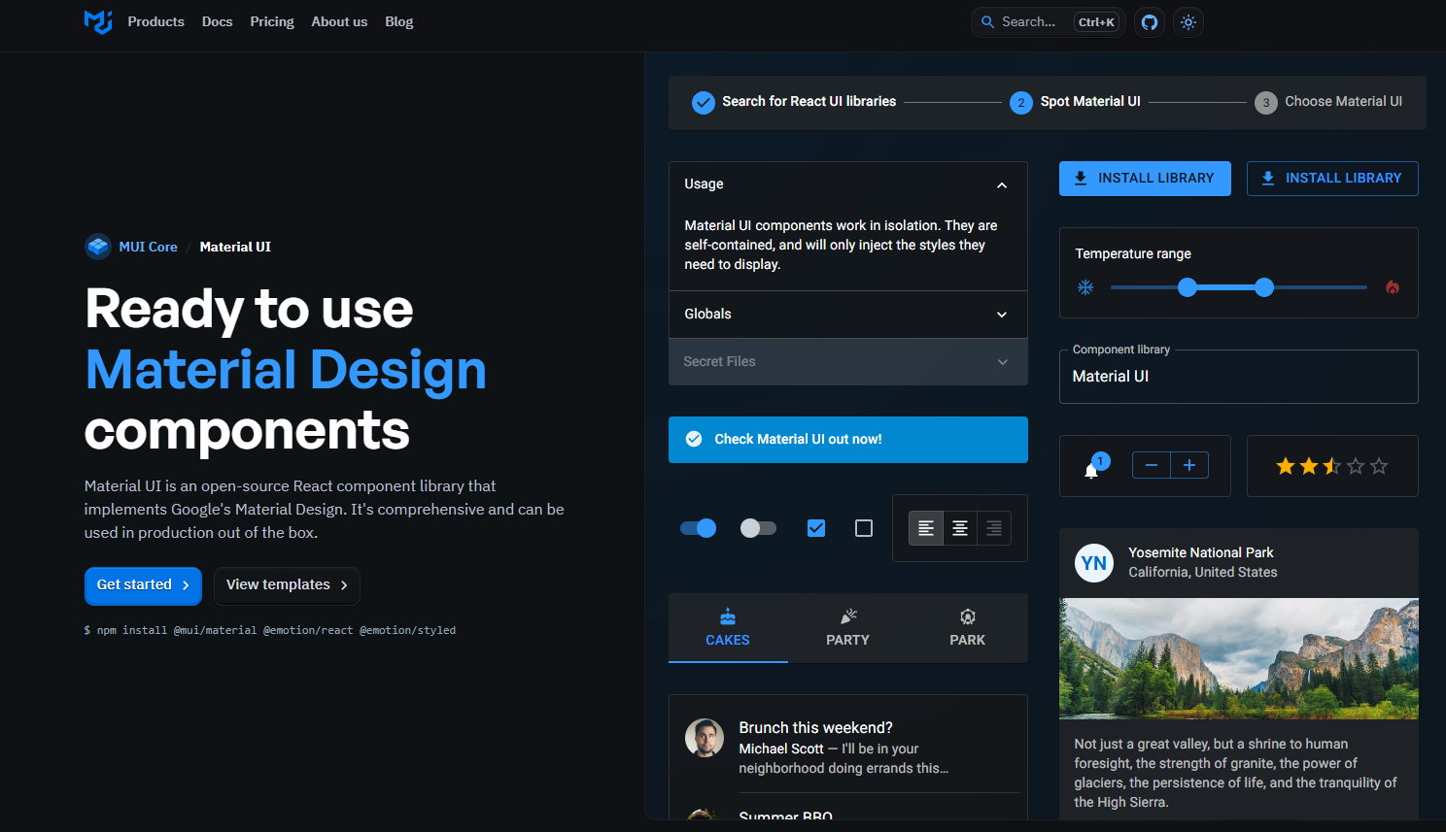The height and width of the screenshot is (832, 1446).
Task: Click the right temperature slider thumb
Action: pos(1264,287)
